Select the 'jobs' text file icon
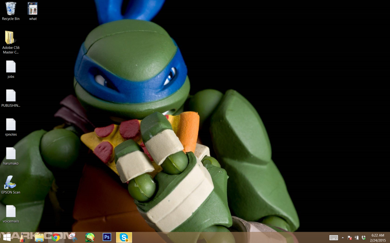This screenshot has height=243, width=390. click(x=11, y=69)
